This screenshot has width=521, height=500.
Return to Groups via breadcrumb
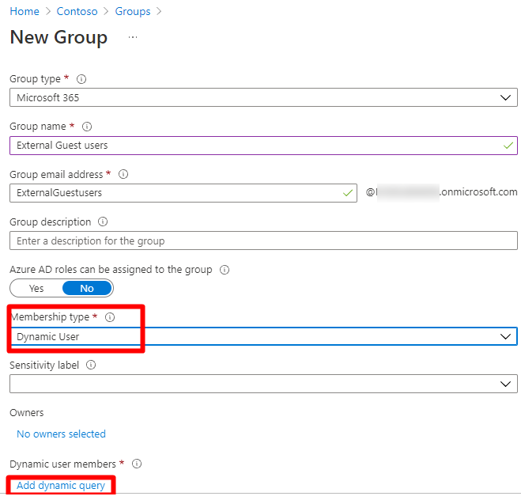coord(132,11)
